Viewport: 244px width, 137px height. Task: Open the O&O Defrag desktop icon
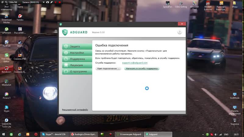point(181,5)
